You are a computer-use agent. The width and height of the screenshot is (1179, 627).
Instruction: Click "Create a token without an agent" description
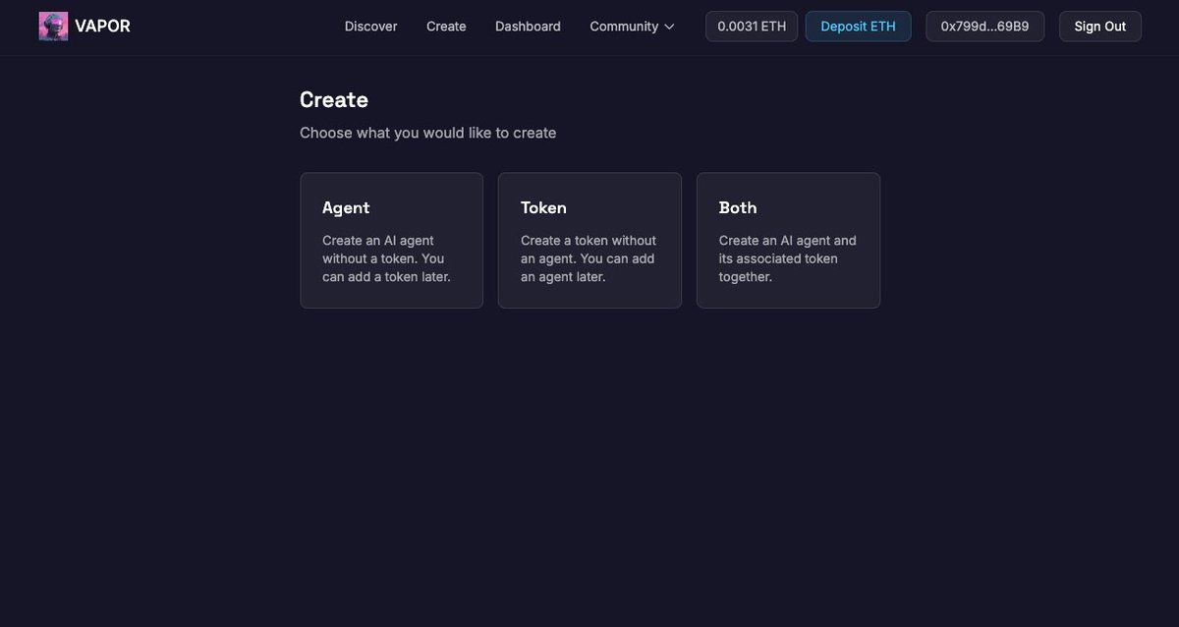pyautogui.click(x=589, y=258)
